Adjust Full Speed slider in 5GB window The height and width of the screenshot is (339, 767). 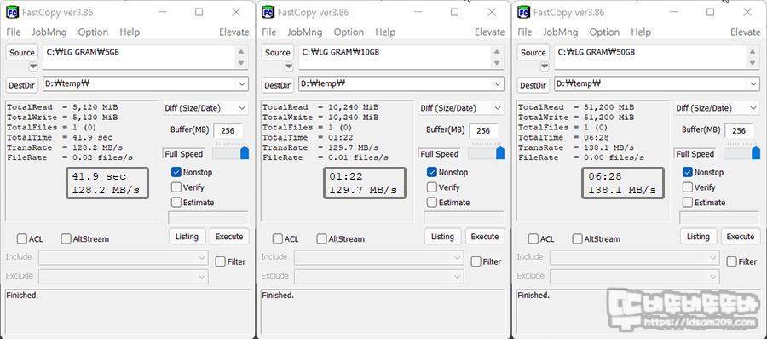point(245,153)
